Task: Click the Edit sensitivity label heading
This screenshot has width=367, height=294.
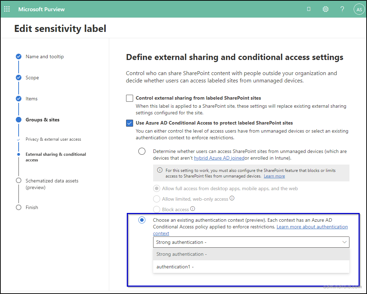Action: tap(60, 28)
